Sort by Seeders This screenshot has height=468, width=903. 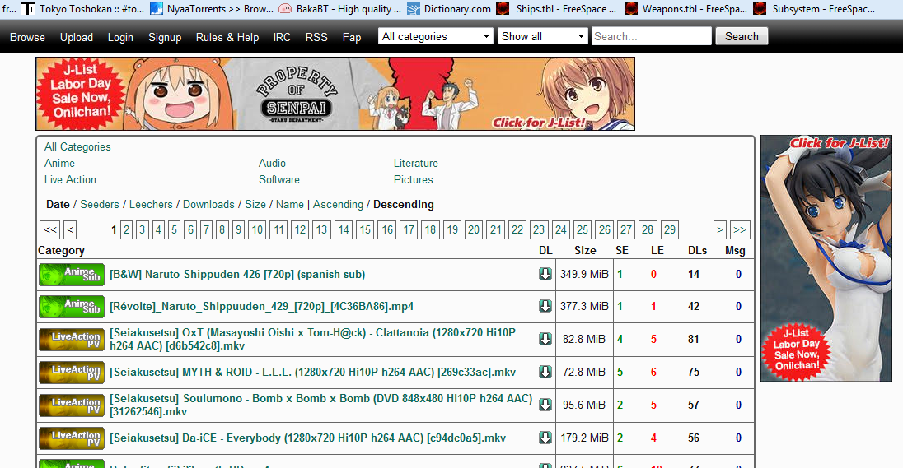[x=100, y=204]
